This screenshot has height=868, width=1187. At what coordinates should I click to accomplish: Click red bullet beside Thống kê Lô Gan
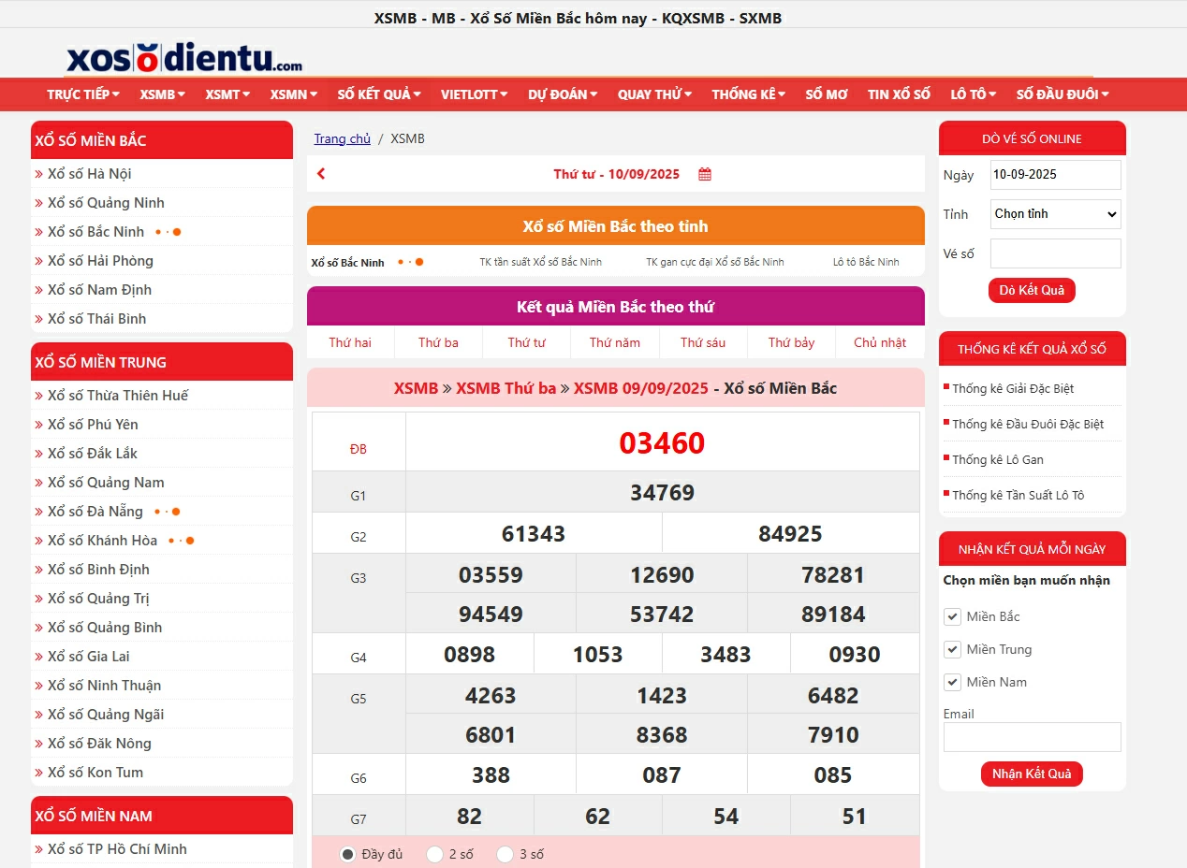coord(946,457)
